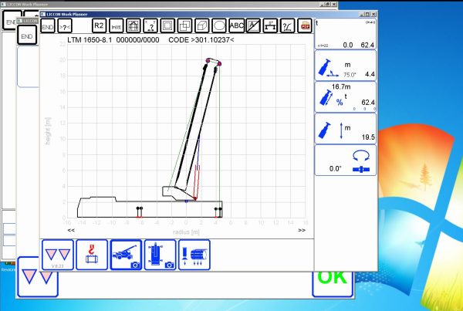Shift the chart left with <<
Image resolution: width=463 pixels, height=311 pixels.
pyautogui.click(x=71, y=230)
